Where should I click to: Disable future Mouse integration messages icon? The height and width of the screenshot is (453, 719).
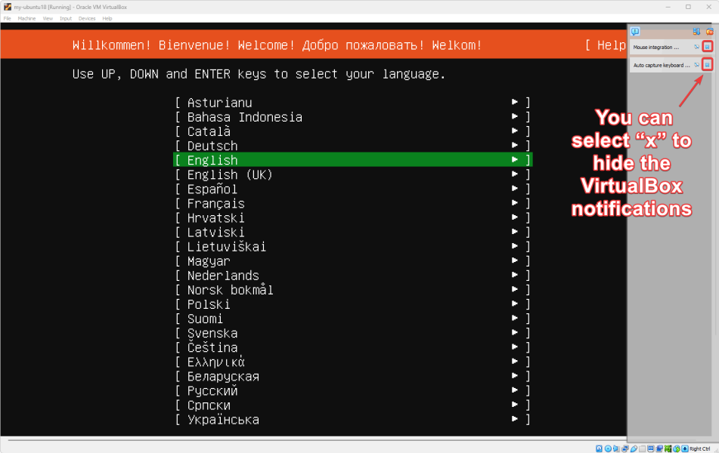coord(696,47)
